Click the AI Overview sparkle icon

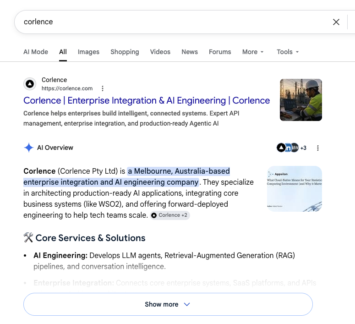click(29, 148)
